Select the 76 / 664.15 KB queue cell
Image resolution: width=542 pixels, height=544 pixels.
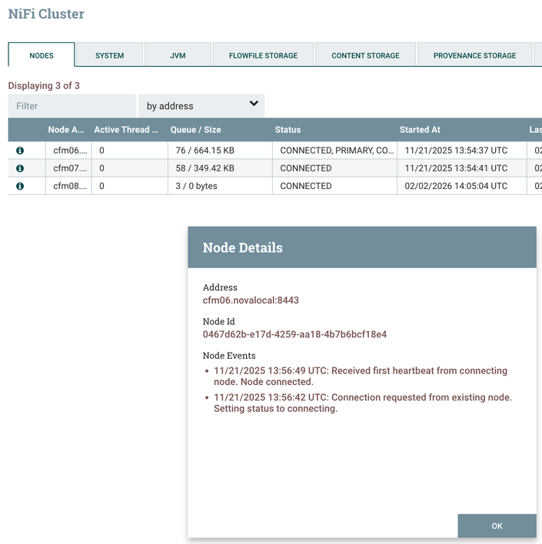tap(220, 151)
